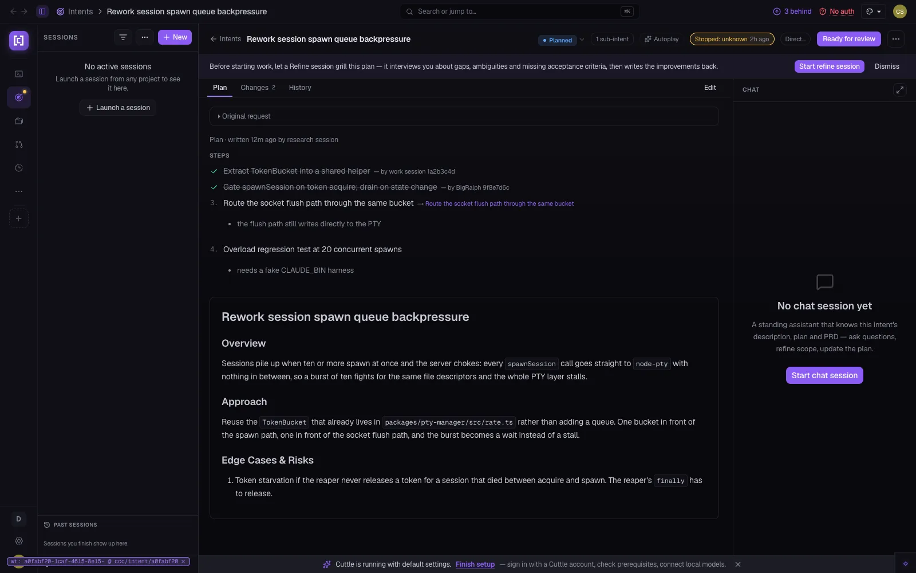
Task: Click the intent title in header
Action: click(329, 39)
